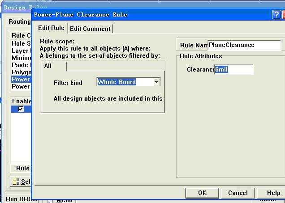The image size is (285, 203).
Task: Select the second unhighlighted Power rule row
Action: [21, 87]
